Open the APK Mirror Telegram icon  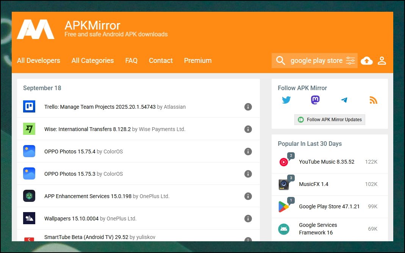click(x=344, y=100)
